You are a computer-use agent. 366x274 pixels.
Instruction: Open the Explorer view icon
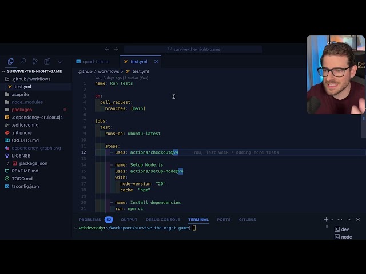click(11, 61)
